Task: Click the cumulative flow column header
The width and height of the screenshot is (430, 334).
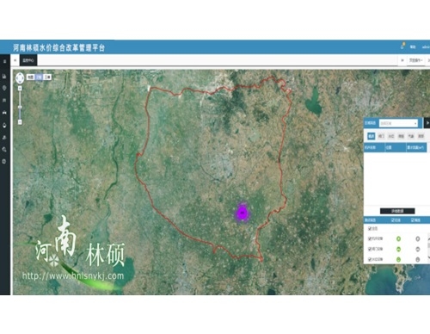Action: pyautogui.click(x=416, y=147)
